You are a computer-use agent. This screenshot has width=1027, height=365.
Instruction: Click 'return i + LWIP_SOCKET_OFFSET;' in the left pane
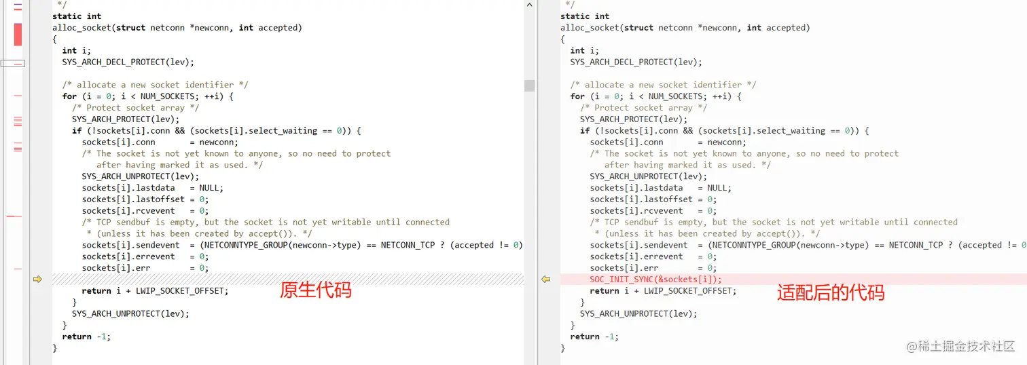[x=155, y=291]
